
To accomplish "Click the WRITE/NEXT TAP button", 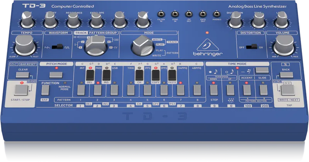I will (288, 90).
